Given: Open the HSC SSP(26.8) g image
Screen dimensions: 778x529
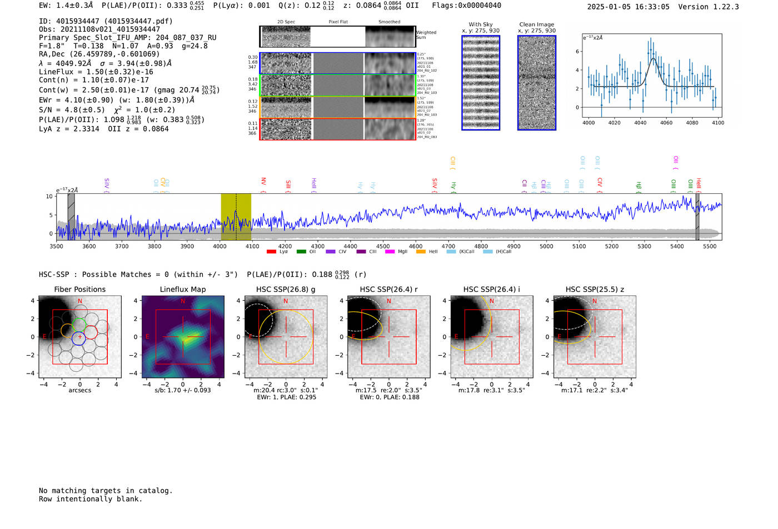Looking at the screenshot, I should click(286, 337).
